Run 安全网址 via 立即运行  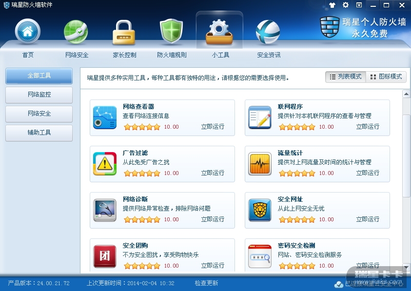(368, 219)
